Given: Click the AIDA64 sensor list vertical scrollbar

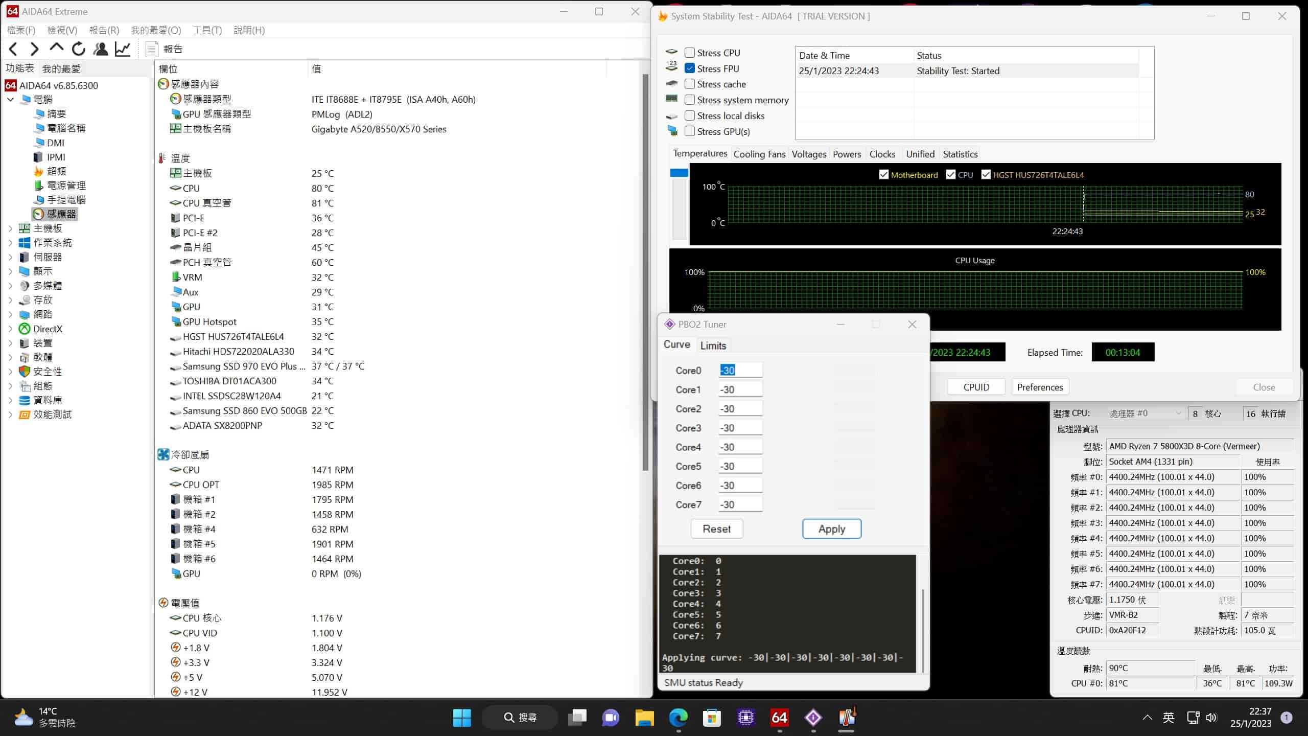Looking at the screenshot, I should (x=645, y=272).
